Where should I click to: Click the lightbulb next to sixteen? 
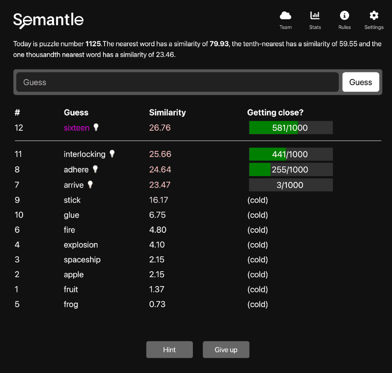coord(96,127)
